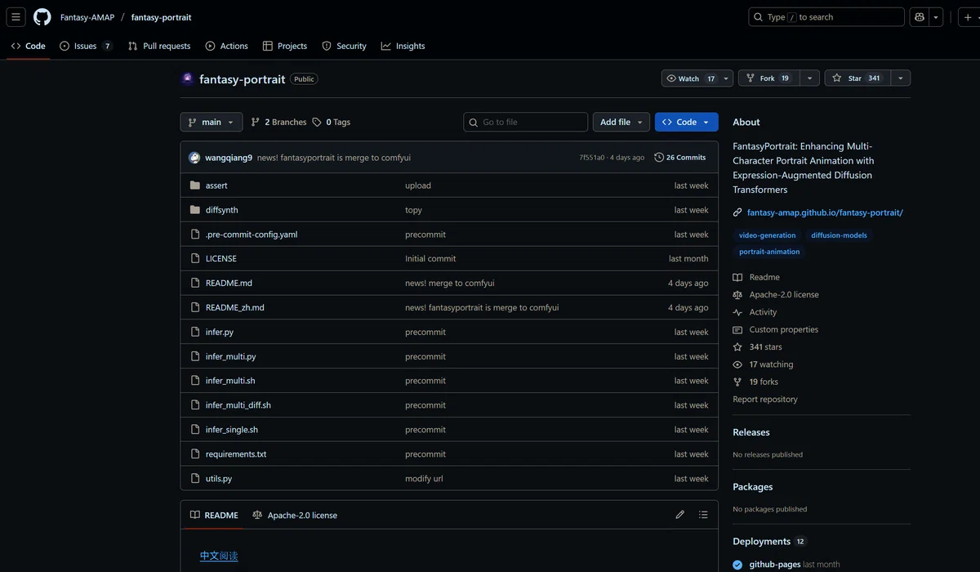The width and height of the screenshot is (980, 572).
Task: Expand the Copilot dropdown arrow in header
Action: point(936,17)
